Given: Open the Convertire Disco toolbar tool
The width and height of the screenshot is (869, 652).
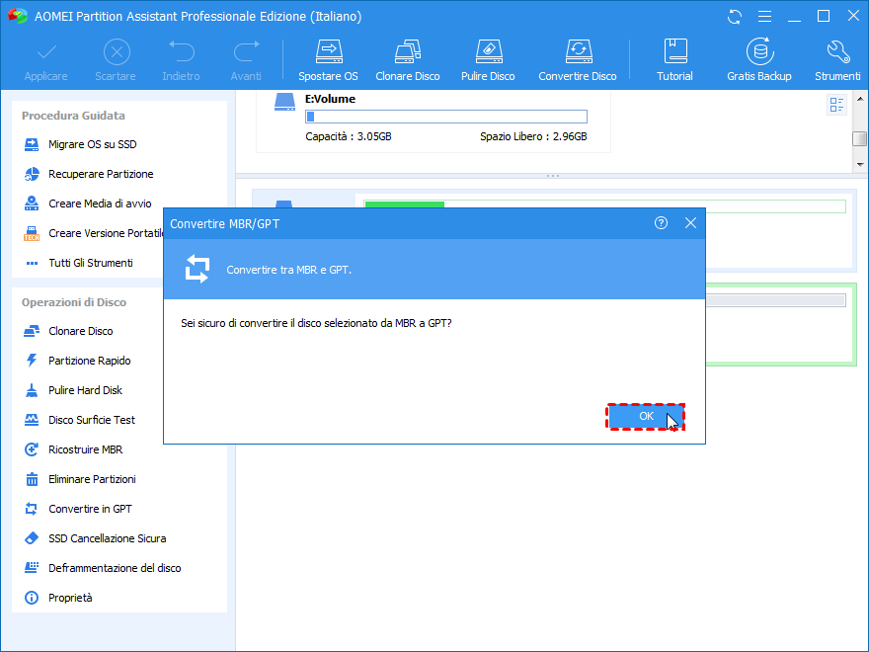Looking at the screenshot, I should coord(578,60).
